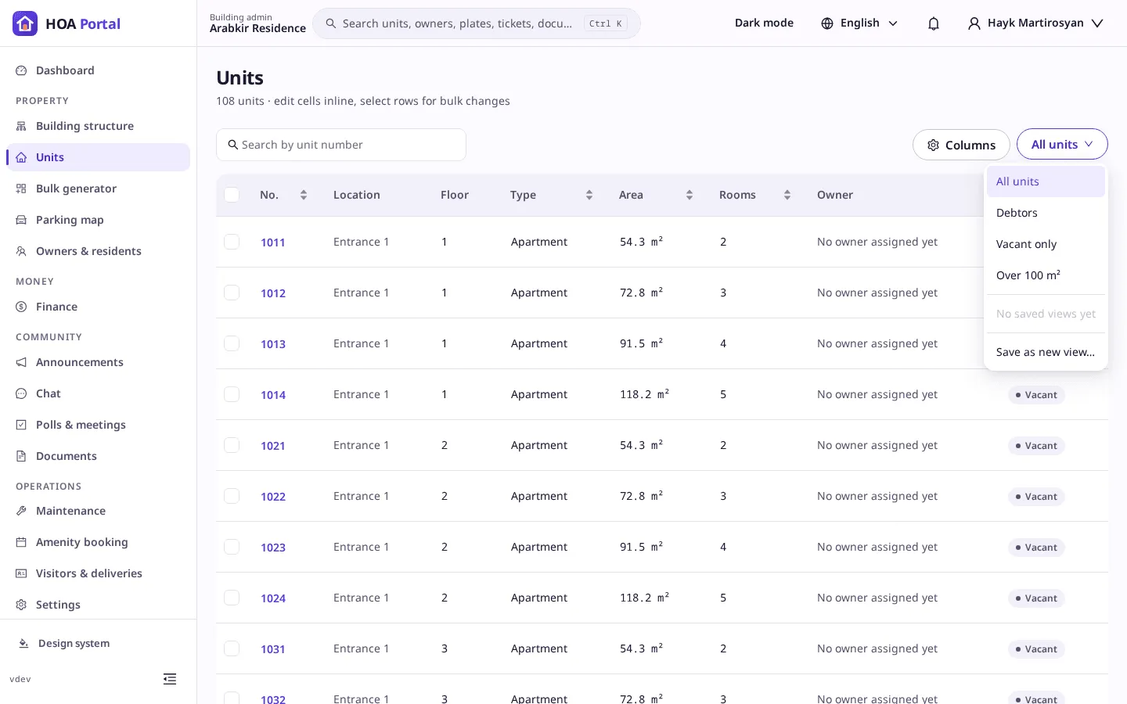Expand the Hayk Martirosyan user menu
Screen dimensions: 1127x704
pos(1035,23)
